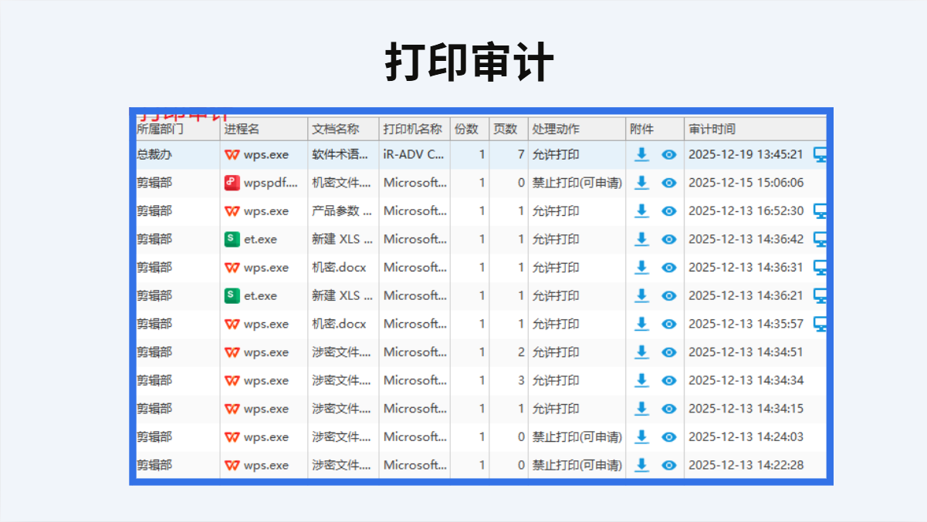The width and height of the screenshot is (927, 522).
Task: Click eye icon in the 14:36:31 row
Action: (669, 268)
